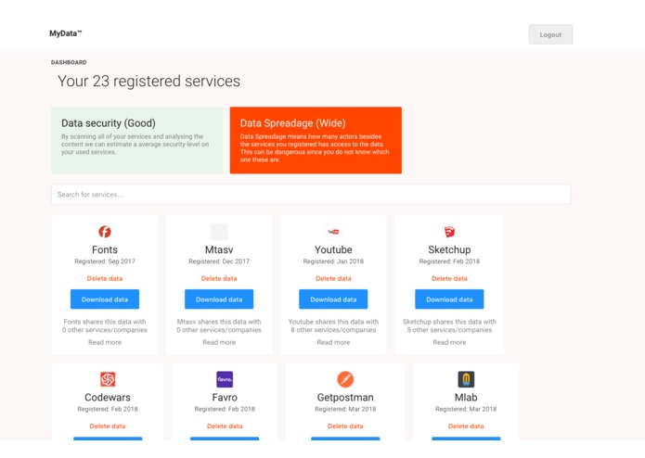Select the Sketchup service name
This screenshot has width=645, height=458.
(449, 249)
